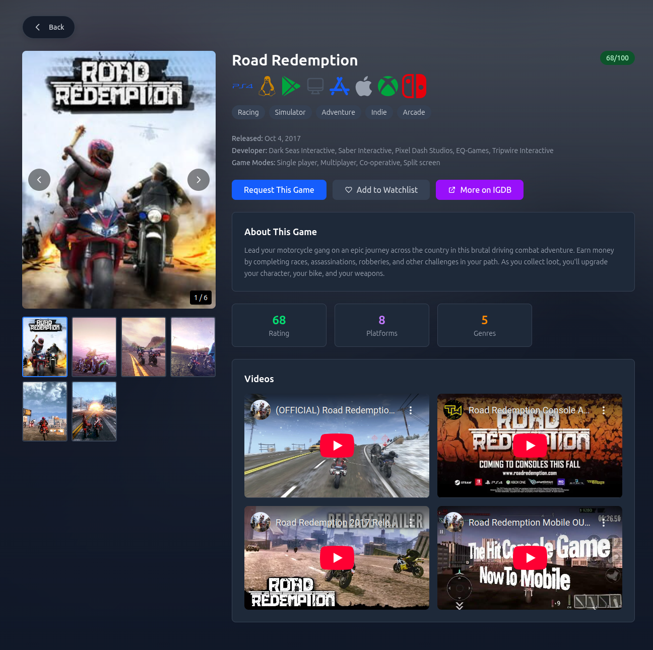Click the Xbox platform icon
653x650 pixels.
click(388, 86)
